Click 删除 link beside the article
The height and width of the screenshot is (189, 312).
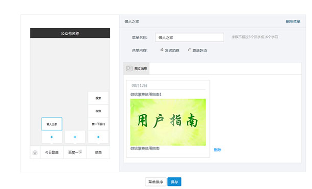tap(217, 150)
